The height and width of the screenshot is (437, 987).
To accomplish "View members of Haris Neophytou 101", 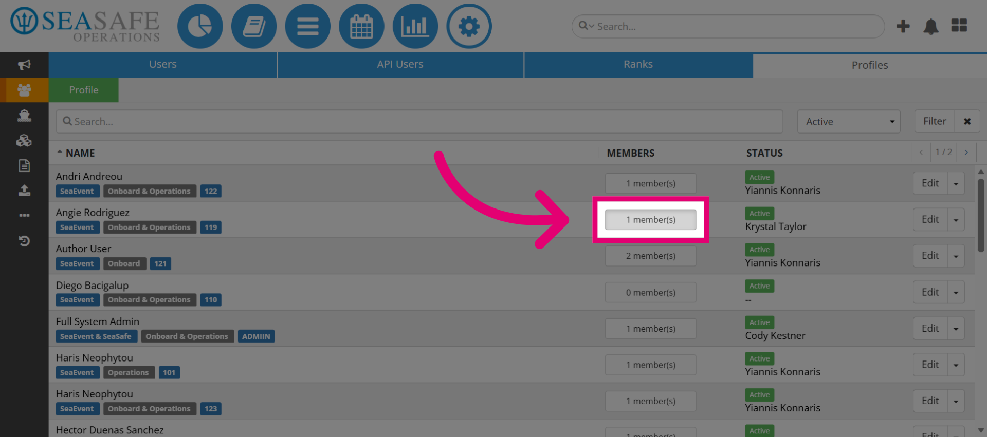I will point(651,365).
